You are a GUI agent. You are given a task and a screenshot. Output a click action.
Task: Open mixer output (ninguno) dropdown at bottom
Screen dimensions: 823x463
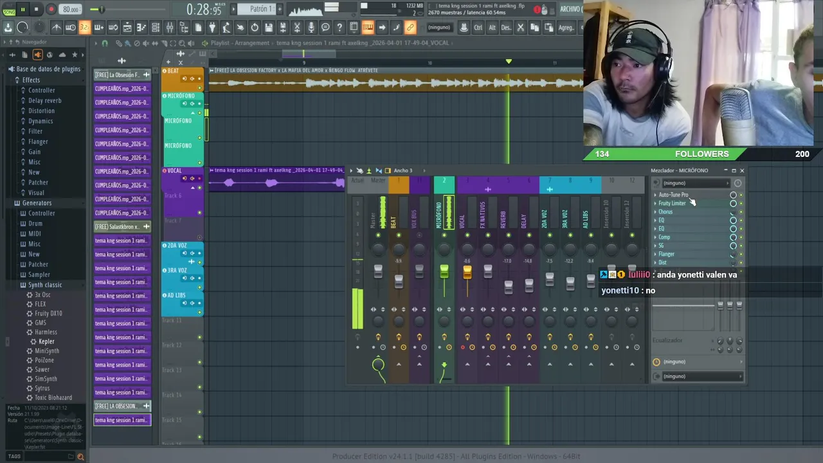702,376
